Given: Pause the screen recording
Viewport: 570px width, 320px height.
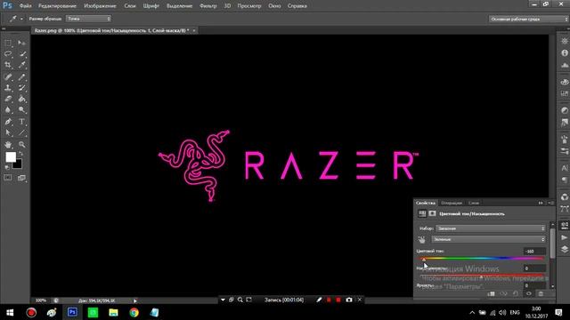Looking at the screenshot, I should click(x=329, y=300).
